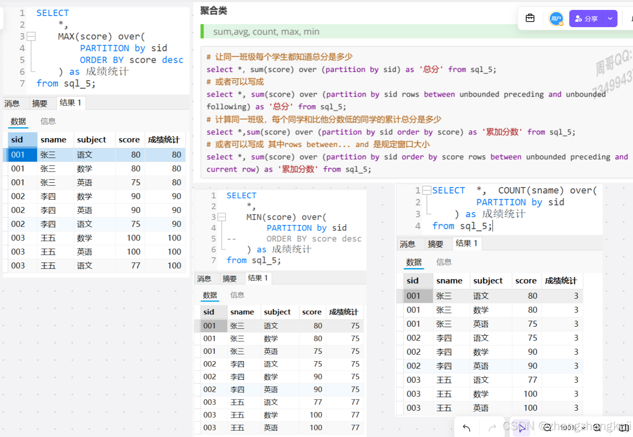The image size is (633, 437).
Task: Click the redo arrow in bottom toolbar
Action: 492,428
